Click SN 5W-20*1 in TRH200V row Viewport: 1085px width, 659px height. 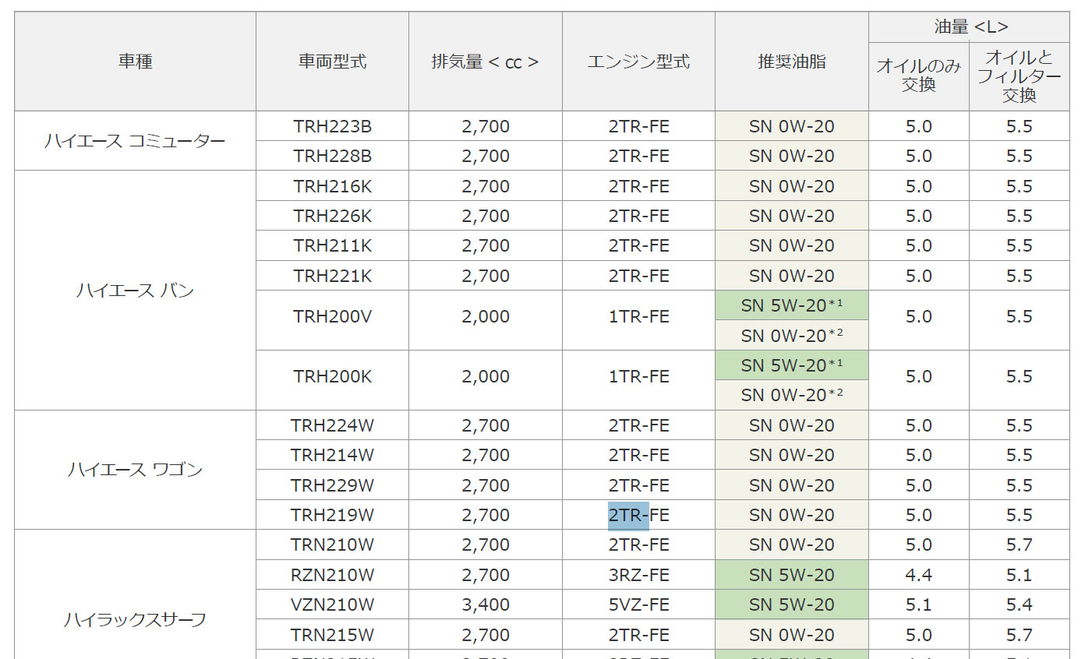[x=792, y=305]
